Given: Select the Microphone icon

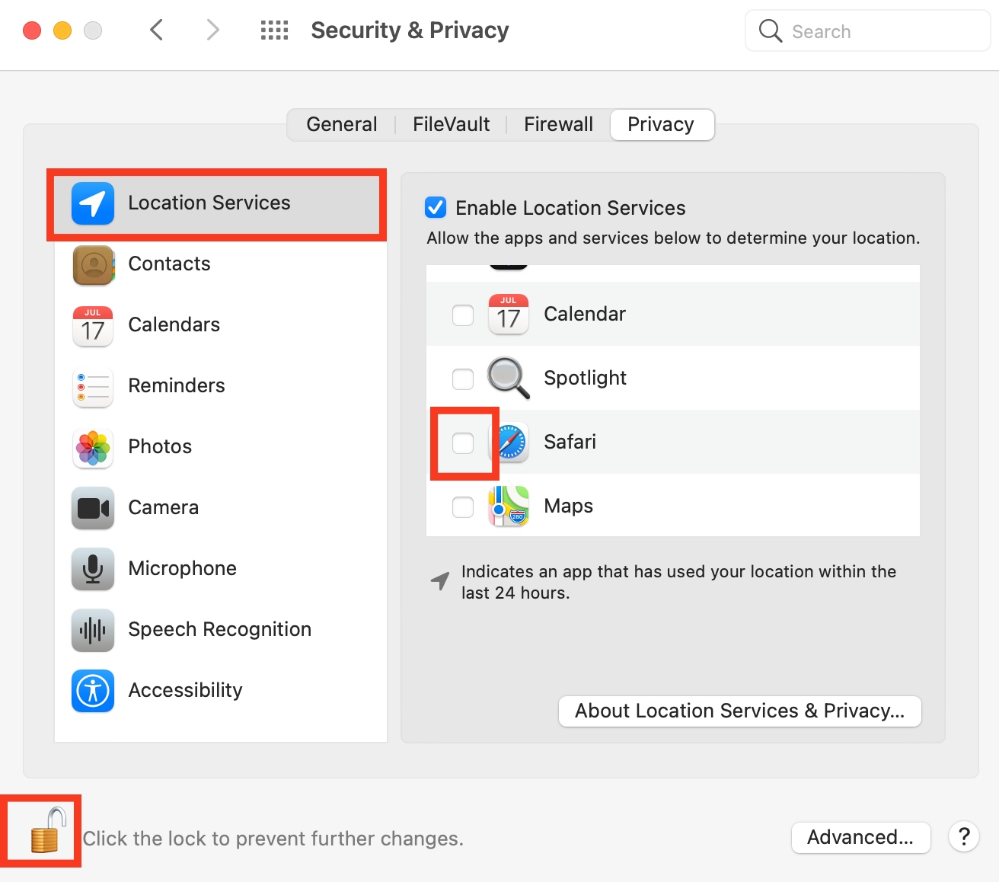Looking at the screenshot, I should coord(91,569).
